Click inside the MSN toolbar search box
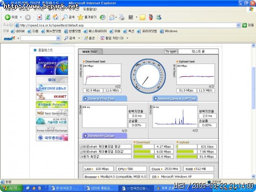The image size is (256, 192). click(x=38, y=38)
